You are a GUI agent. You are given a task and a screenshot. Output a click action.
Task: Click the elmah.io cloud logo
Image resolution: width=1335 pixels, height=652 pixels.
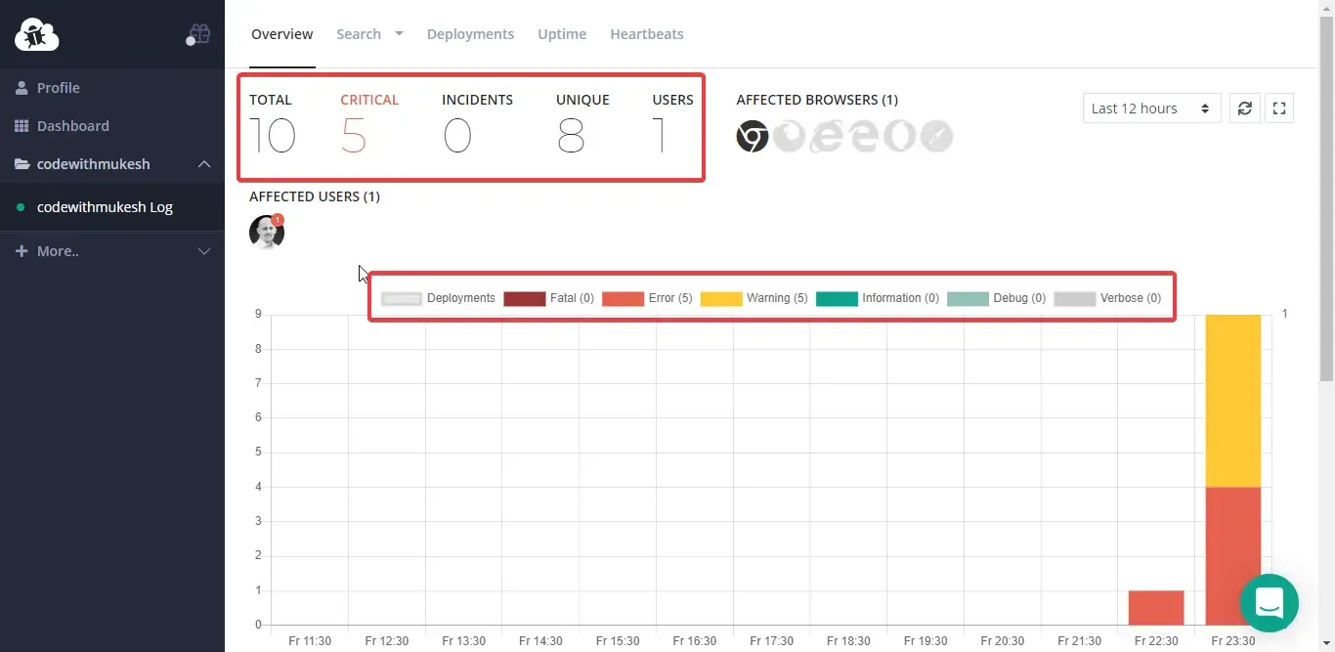[37, 34]
